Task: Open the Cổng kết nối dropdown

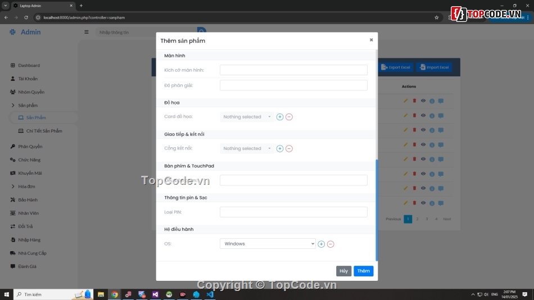Action: pyautogui.click(x=247, y=148)
